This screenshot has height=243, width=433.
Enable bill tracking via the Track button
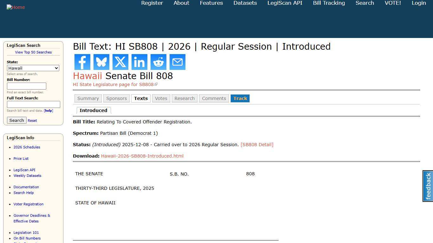(240, 98)
